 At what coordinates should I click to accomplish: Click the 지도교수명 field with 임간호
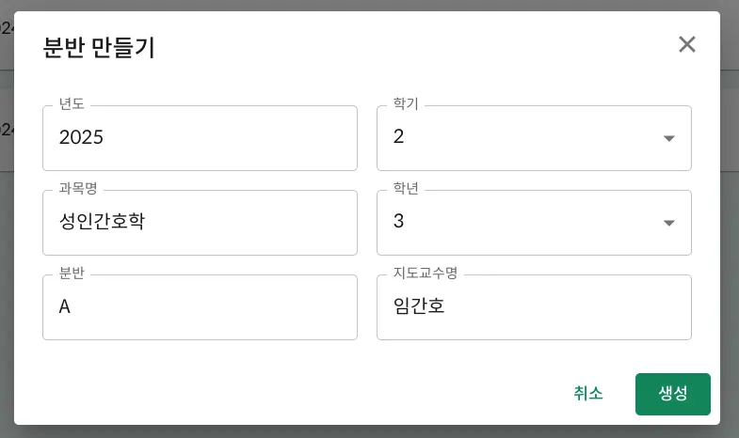(x=534, y=307)
